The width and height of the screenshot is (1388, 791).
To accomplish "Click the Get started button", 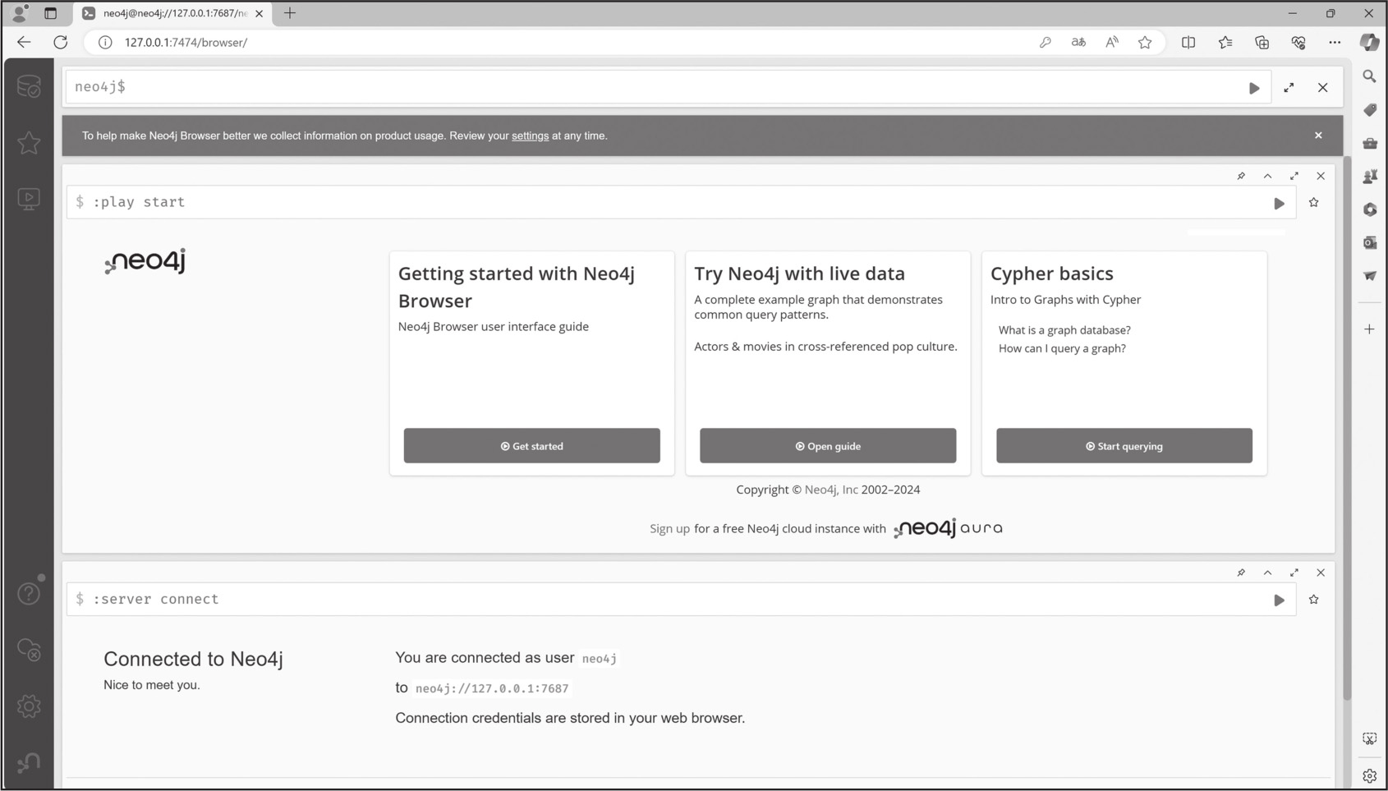I will pyautogui.click(x=532, y=446).
